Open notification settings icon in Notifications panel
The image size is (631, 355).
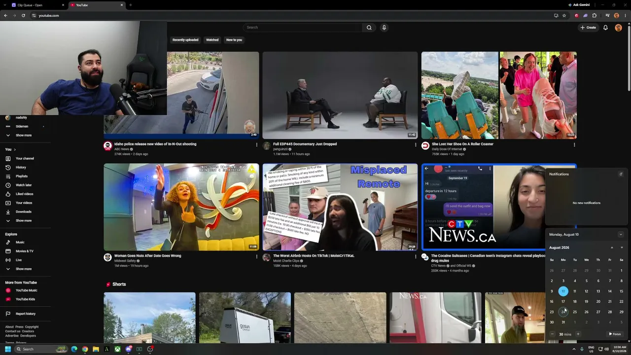tap(621, 174)
